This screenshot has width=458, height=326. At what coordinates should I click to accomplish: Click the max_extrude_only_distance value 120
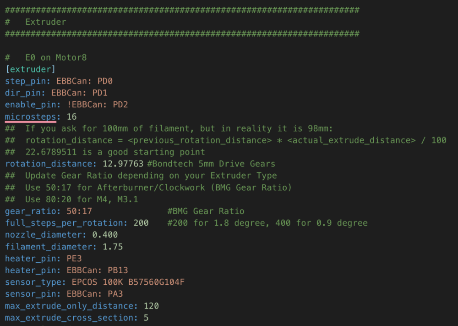pyautogui.click(x=151, y=306)
